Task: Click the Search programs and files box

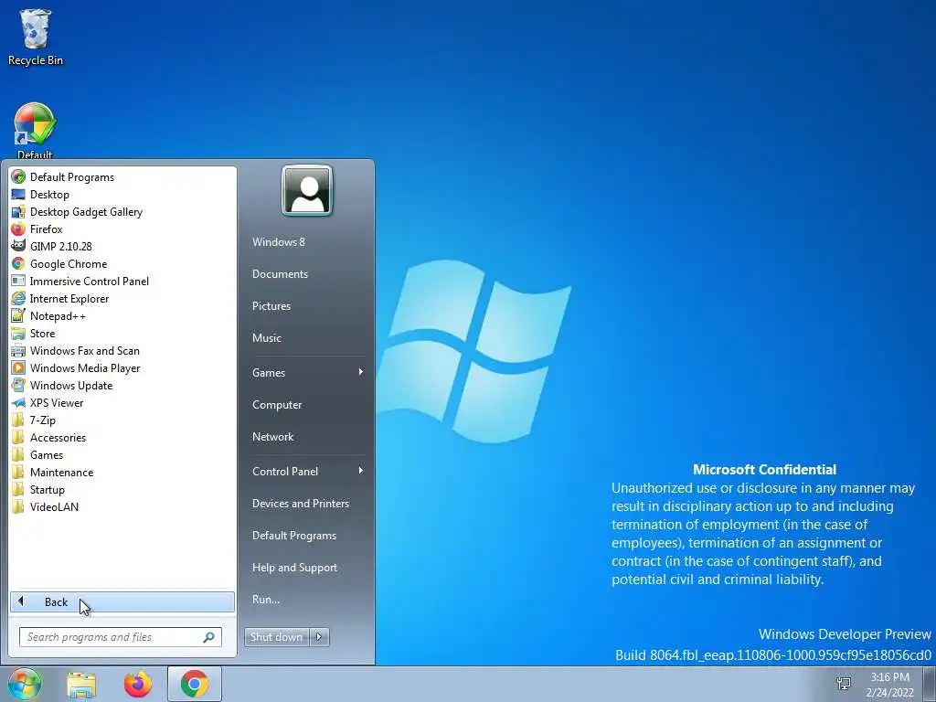Action: pyautogui.click(x=121, y=637)
